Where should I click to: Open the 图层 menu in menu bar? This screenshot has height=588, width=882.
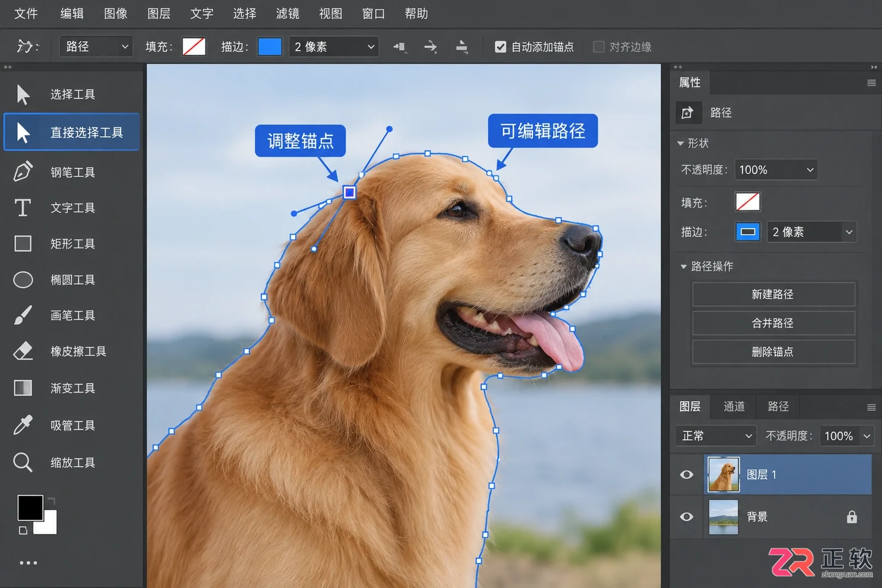pyautogui.click(x=159, y=13)
